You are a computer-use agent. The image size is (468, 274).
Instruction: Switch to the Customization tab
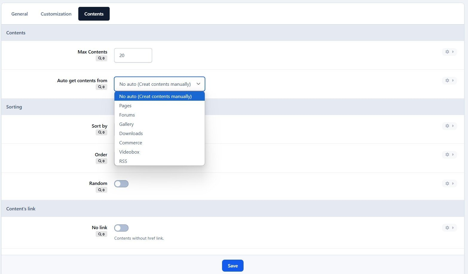56,14
